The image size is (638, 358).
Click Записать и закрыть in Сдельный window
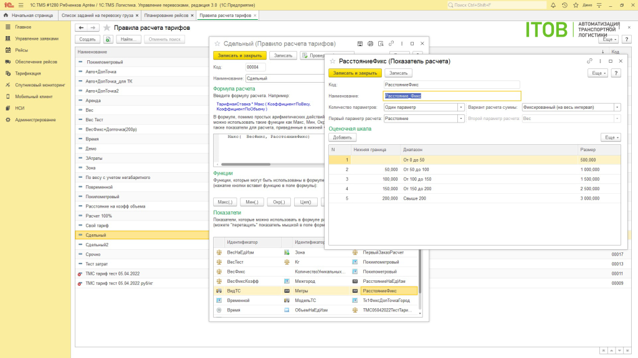pos(240,55)
